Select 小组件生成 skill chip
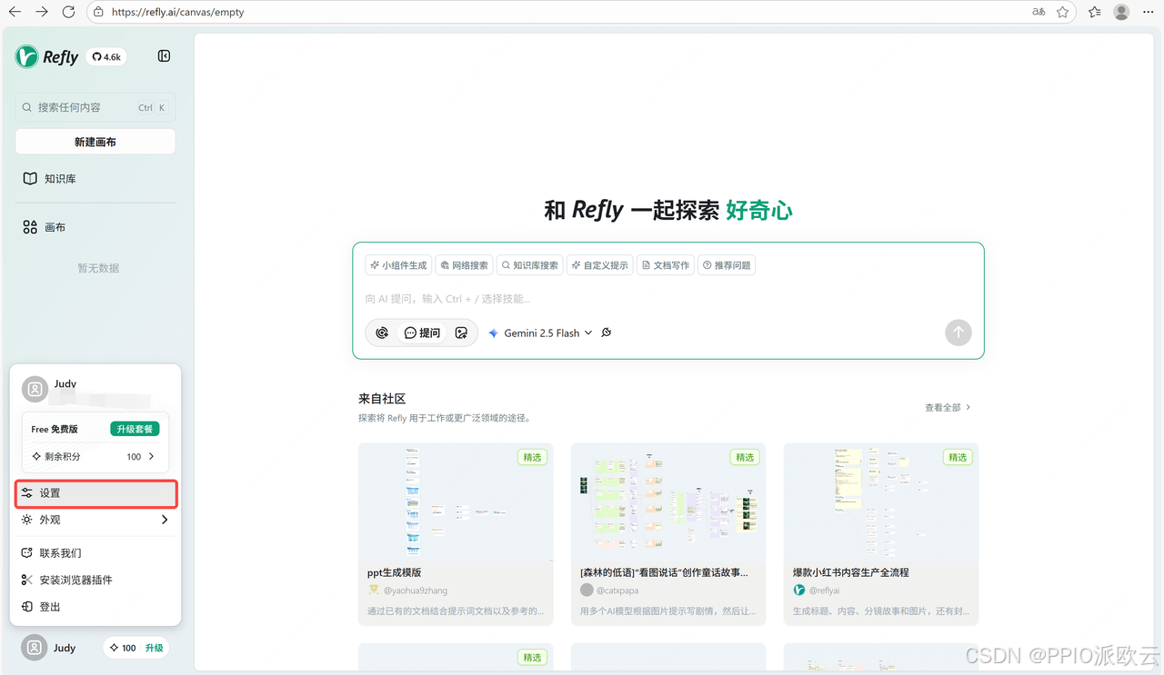 point(398,265)
